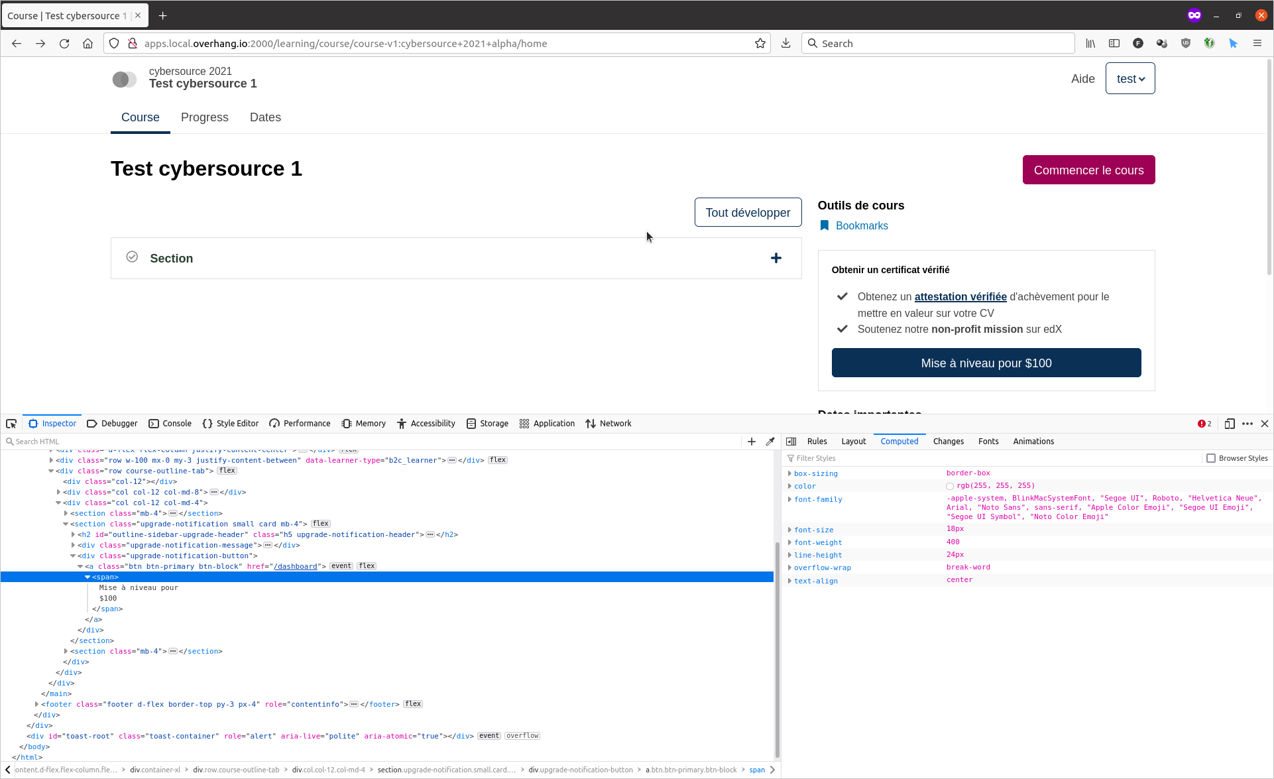Open the Fonts panel in DevTools
The height and width of the screenshot is (779, 1274).
click(988, 441)
